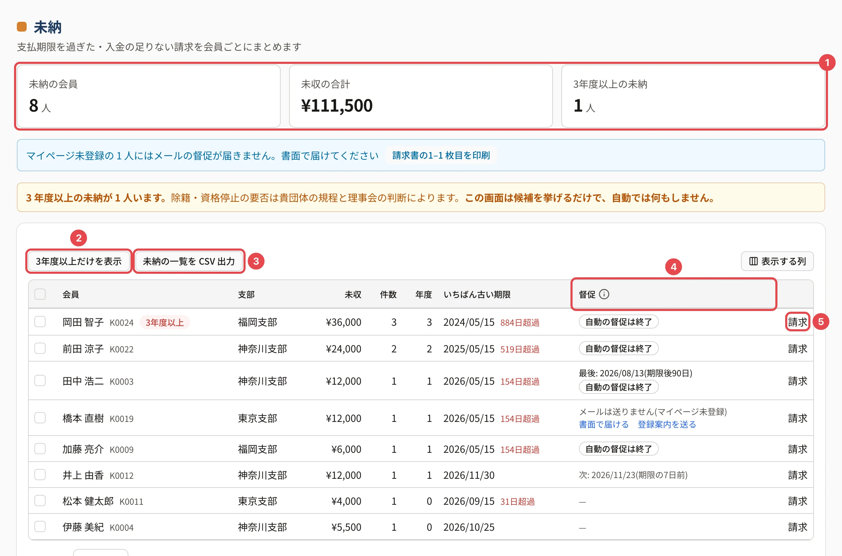
Task: Click 書面で届ける link for 橋本 直樹
Action: [x=603, y=424]
